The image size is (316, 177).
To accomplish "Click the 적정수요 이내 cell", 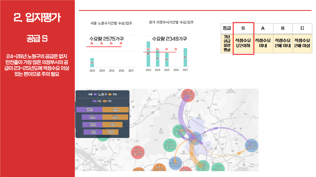I will pyautogui.click(x=263, y=43).
